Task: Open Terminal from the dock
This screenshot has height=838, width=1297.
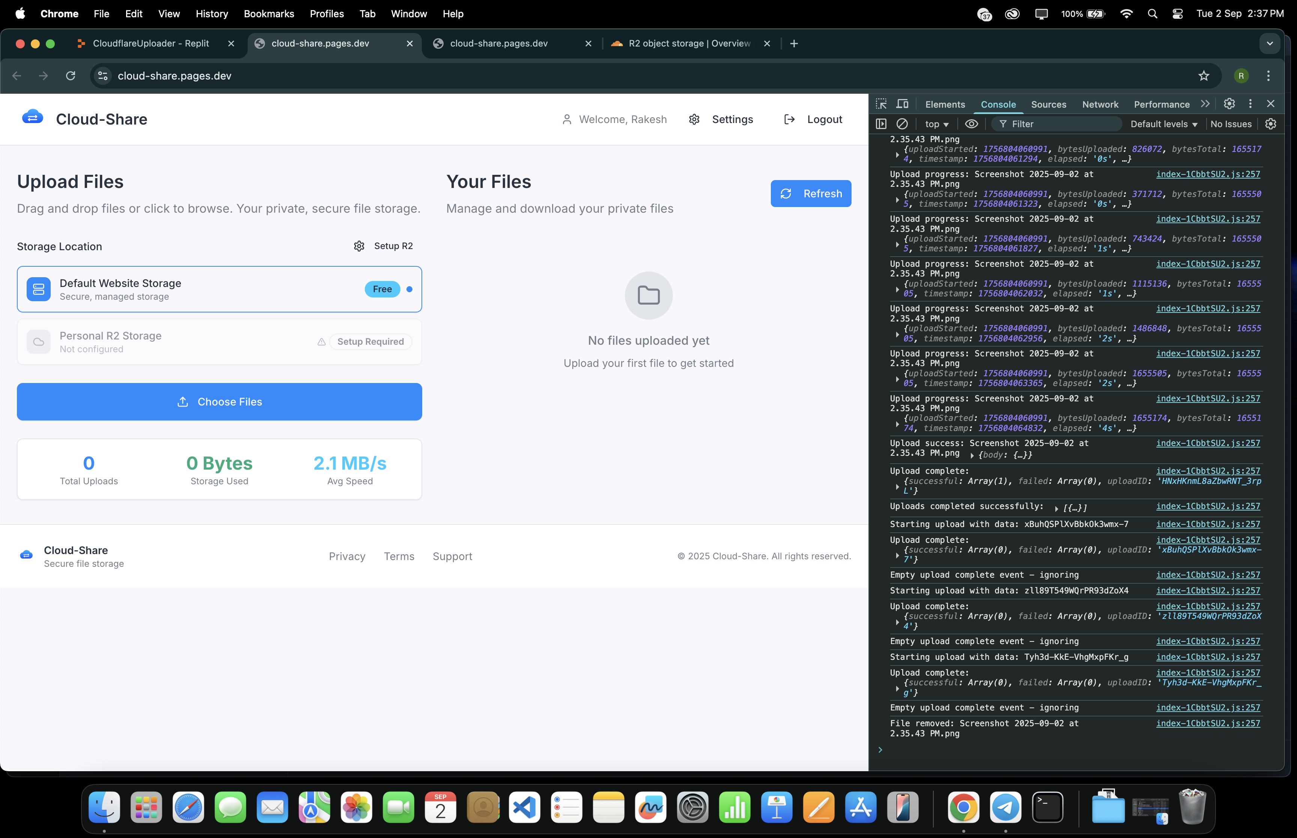Action: coord(1048,808)
